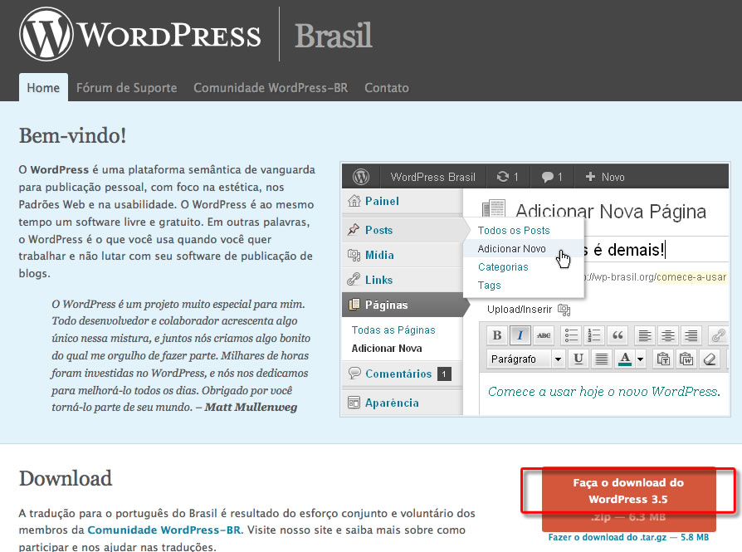Select Categorias in the Posts flyout
The image size is (742, 552).
coord(503,267)
